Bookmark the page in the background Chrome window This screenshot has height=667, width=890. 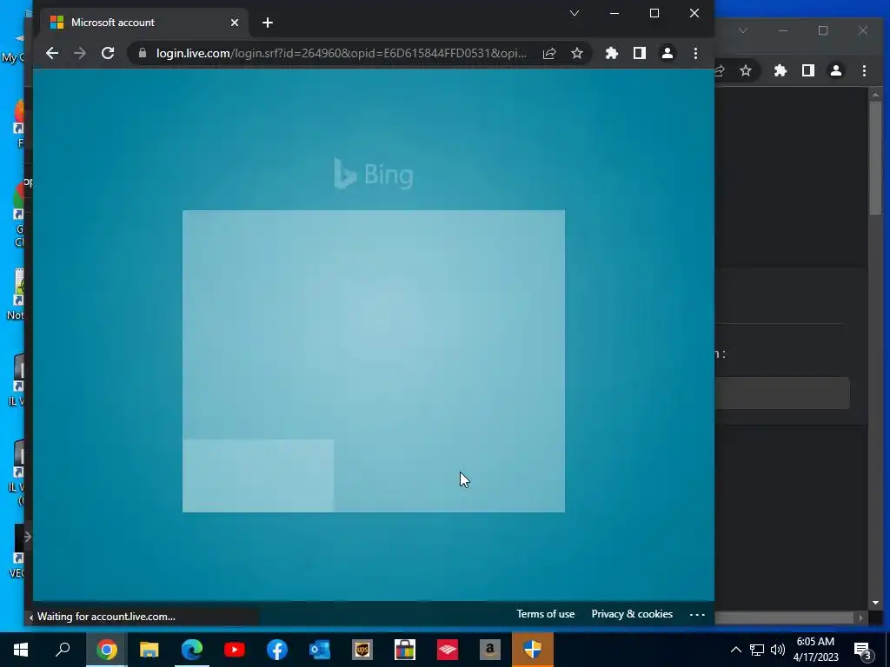[x=745, y=71]
